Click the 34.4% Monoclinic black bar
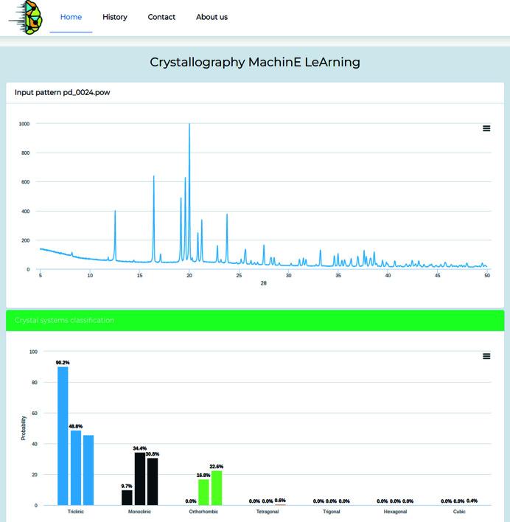The image size is (510, 522). pos(140,478)
